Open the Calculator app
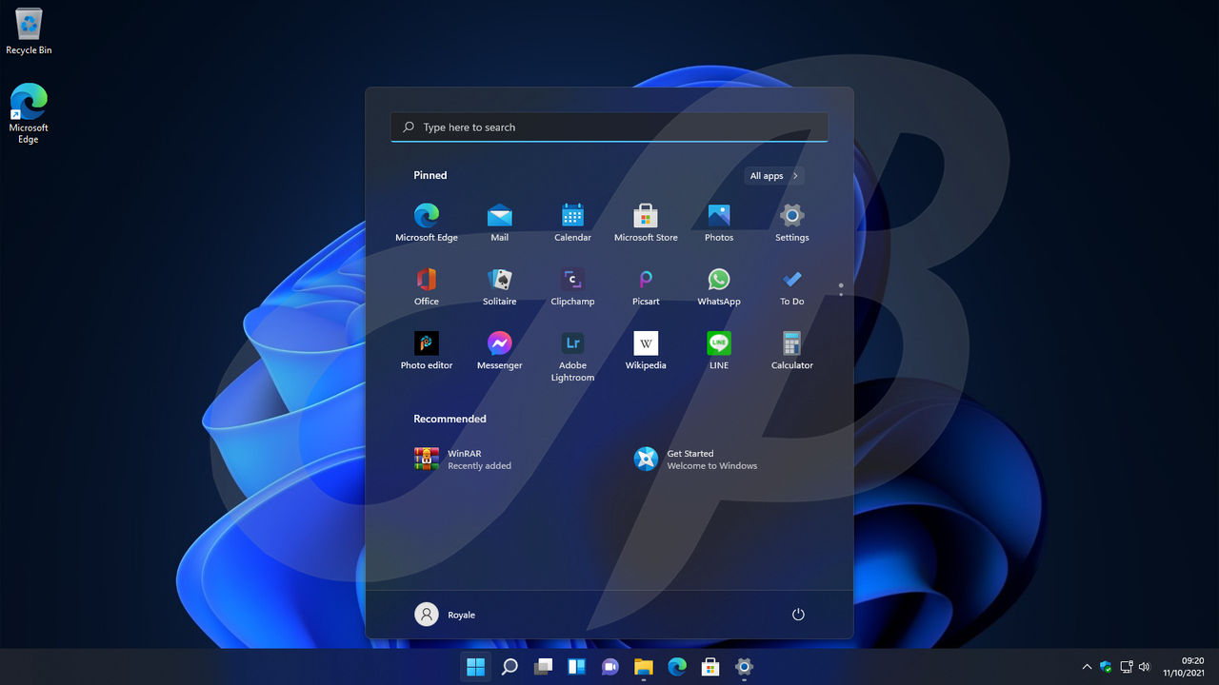1219x685 pixels. pyautogui.click(x=792, y=350)
